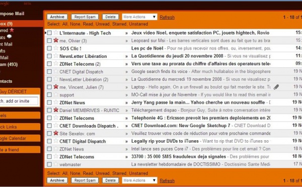302x187 pixels.
Task: Select checkbox of NewsLetter Libération jeudi email
Action: pos(49,56)
